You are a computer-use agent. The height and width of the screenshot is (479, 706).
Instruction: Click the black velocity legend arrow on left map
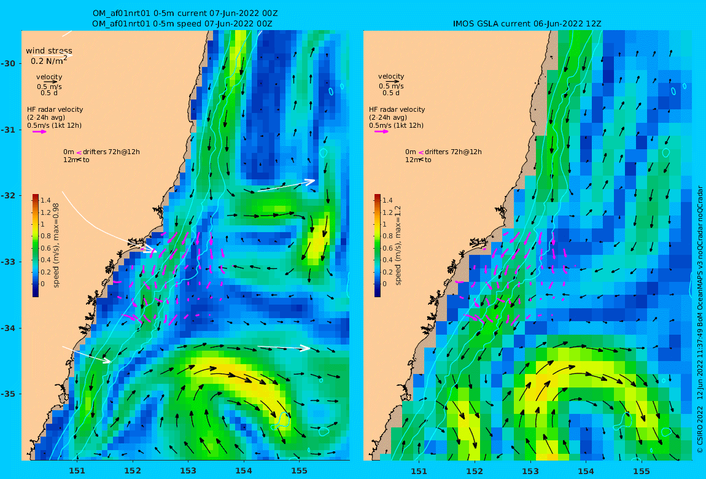pyautogui.click(x=50, y=82)
